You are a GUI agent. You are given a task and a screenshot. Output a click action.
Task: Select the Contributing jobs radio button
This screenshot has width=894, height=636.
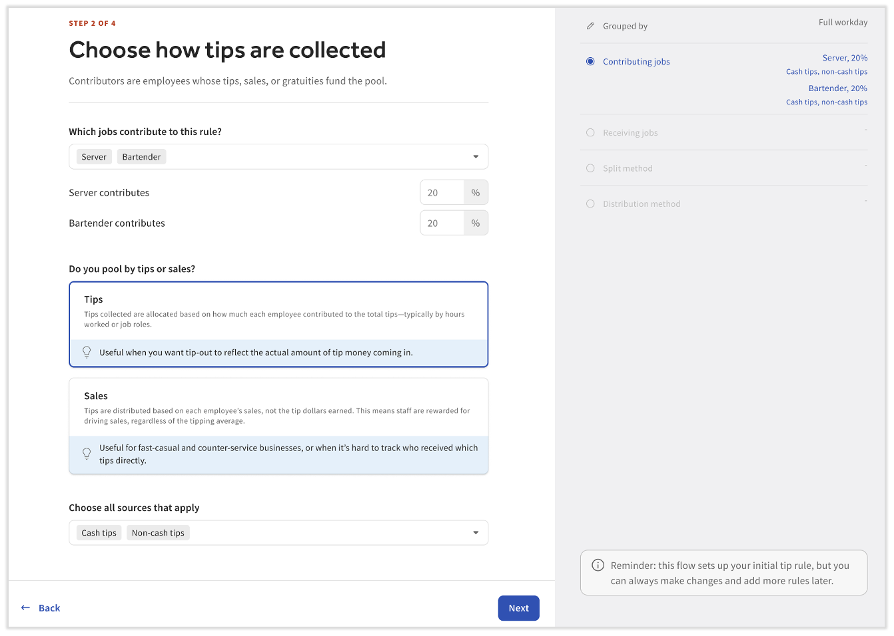tap(590, 61)
